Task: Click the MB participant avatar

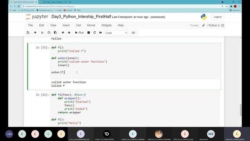Action: point(211,134)
